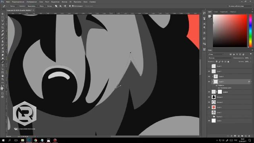Screen dimensions: 254x143
Task: Open blend mode dropdown Обычные
Action: [220, 58]
